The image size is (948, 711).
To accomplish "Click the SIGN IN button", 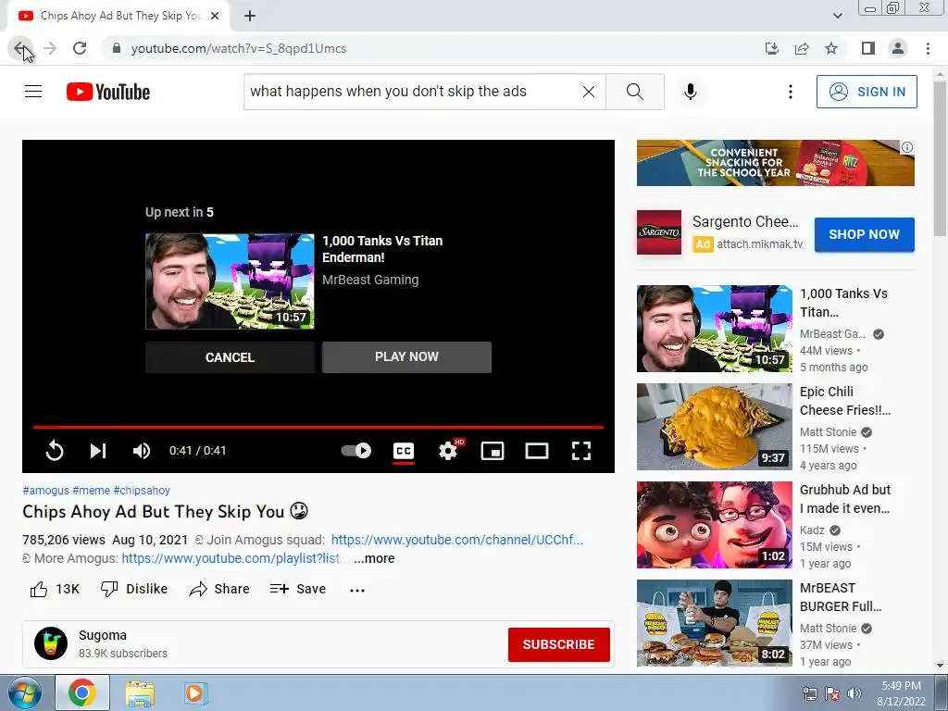I will click(867, 92).
